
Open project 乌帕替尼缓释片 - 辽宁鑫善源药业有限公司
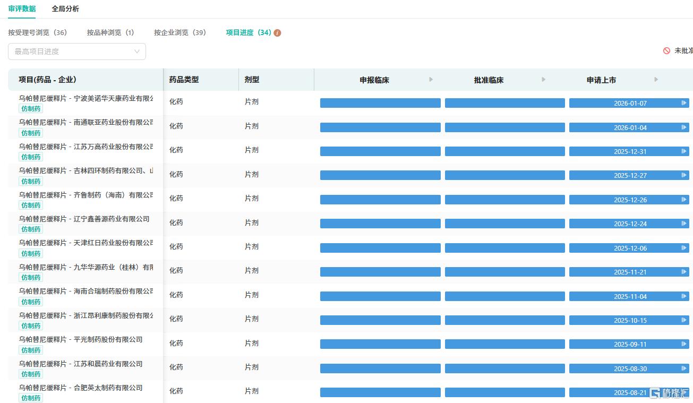[84, 219]
